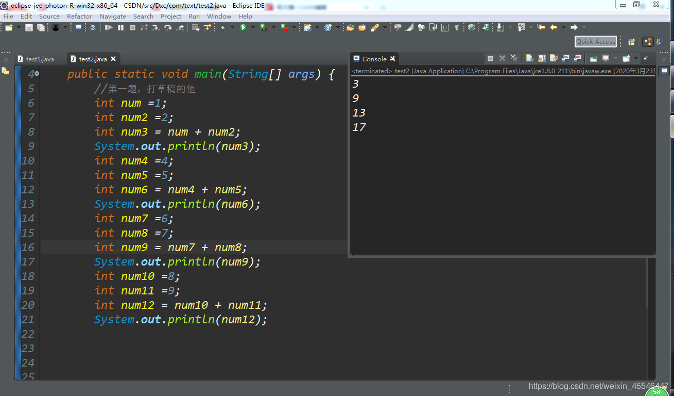Click the External Tools run icon
This screenshot has height=396, width=674.
pos(284,27)
